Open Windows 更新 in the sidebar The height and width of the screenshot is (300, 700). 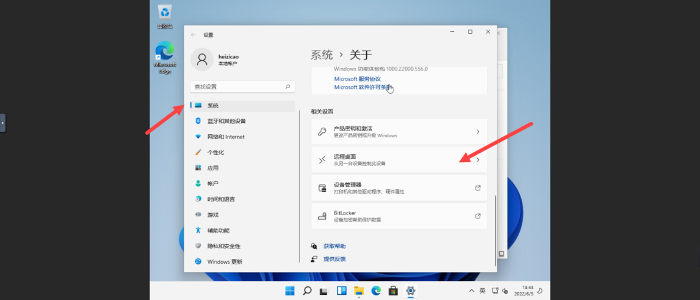[x=243, y=262]
